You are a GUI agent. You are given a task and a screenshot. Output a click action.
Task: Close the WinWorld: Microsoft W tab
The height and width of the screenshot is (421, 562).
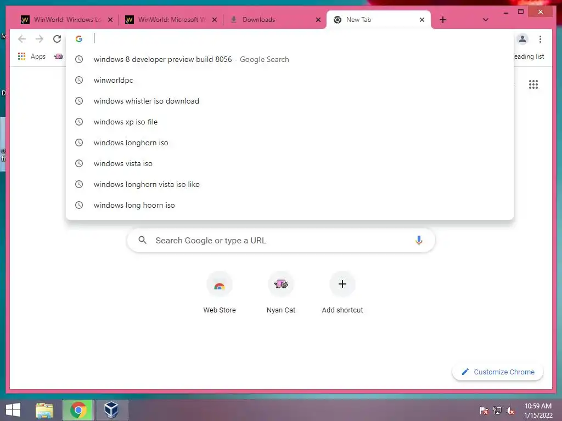[215, 20]
